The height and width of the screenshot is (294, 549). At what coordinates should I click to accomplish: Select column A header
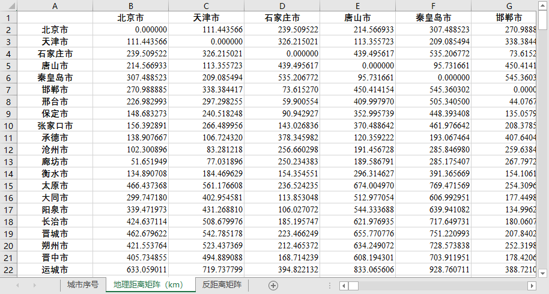(x=55, y=6)
